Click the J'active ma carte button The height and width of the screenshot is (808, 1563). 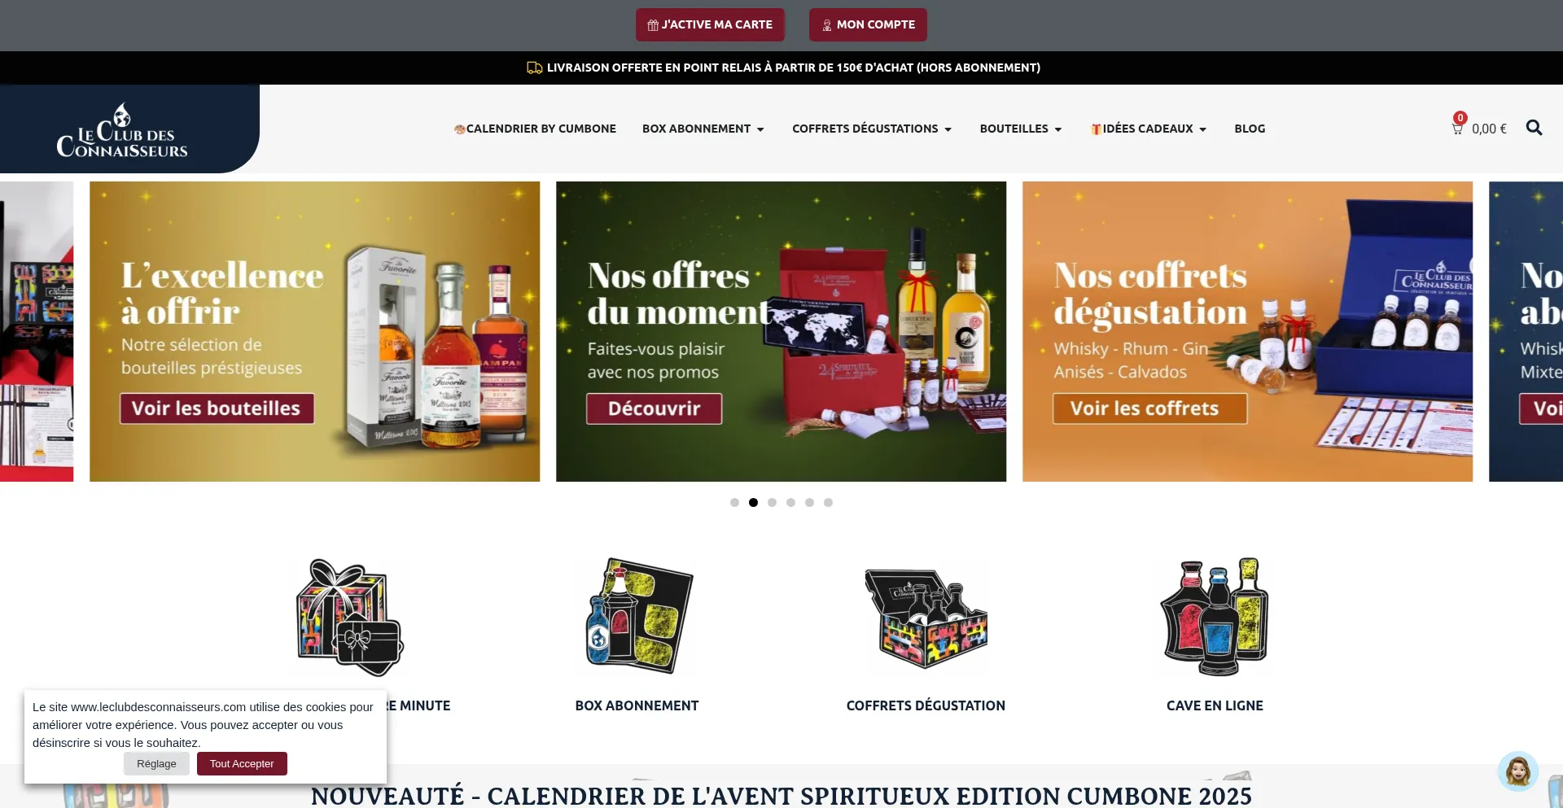coord(710,24)
